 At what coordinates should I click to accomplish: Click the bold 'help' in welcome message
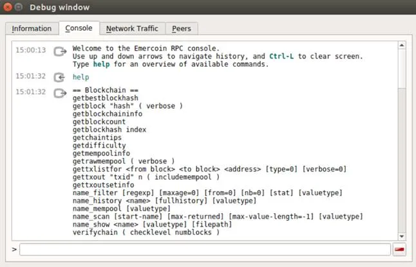[x=101, y=64]
